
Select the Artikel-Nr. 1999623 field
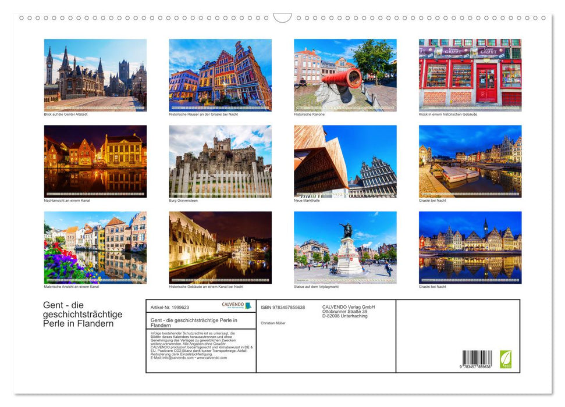tap(170, 308)
